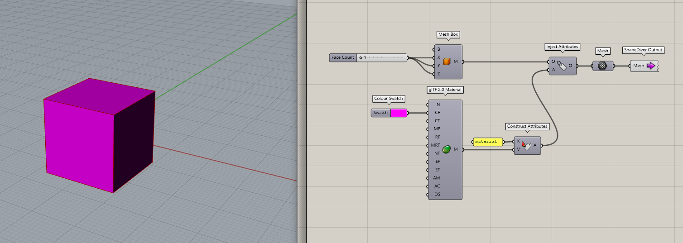The height and width of the screenshot is (243, 683).
Task: Click the DS input on glTF Material
Action: pos(437,194)
